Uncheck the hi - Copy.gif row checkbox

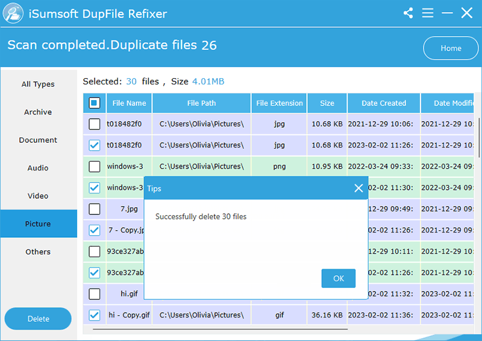point(95,315)
